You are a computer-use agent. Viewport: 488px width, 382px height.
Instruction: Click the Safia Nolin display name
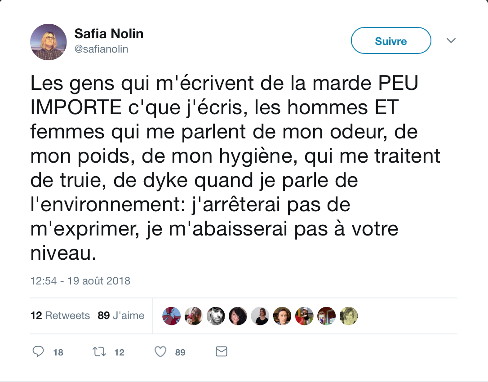[109, 33]
